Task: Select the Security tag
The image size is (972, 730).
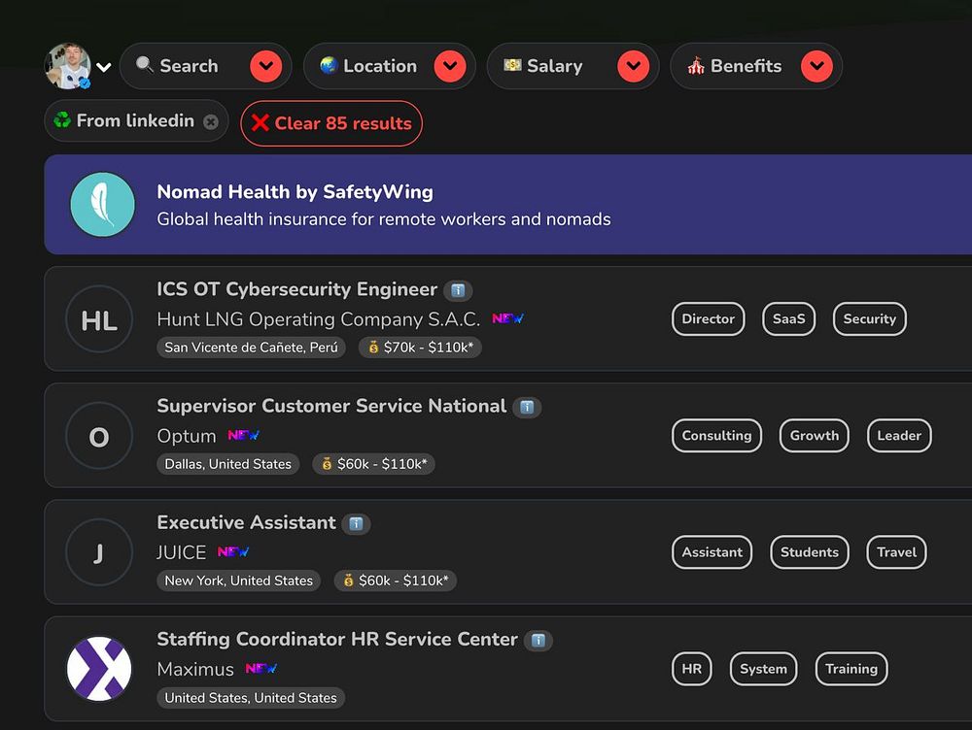Action: pyautogui.click(x=870, y=318)
